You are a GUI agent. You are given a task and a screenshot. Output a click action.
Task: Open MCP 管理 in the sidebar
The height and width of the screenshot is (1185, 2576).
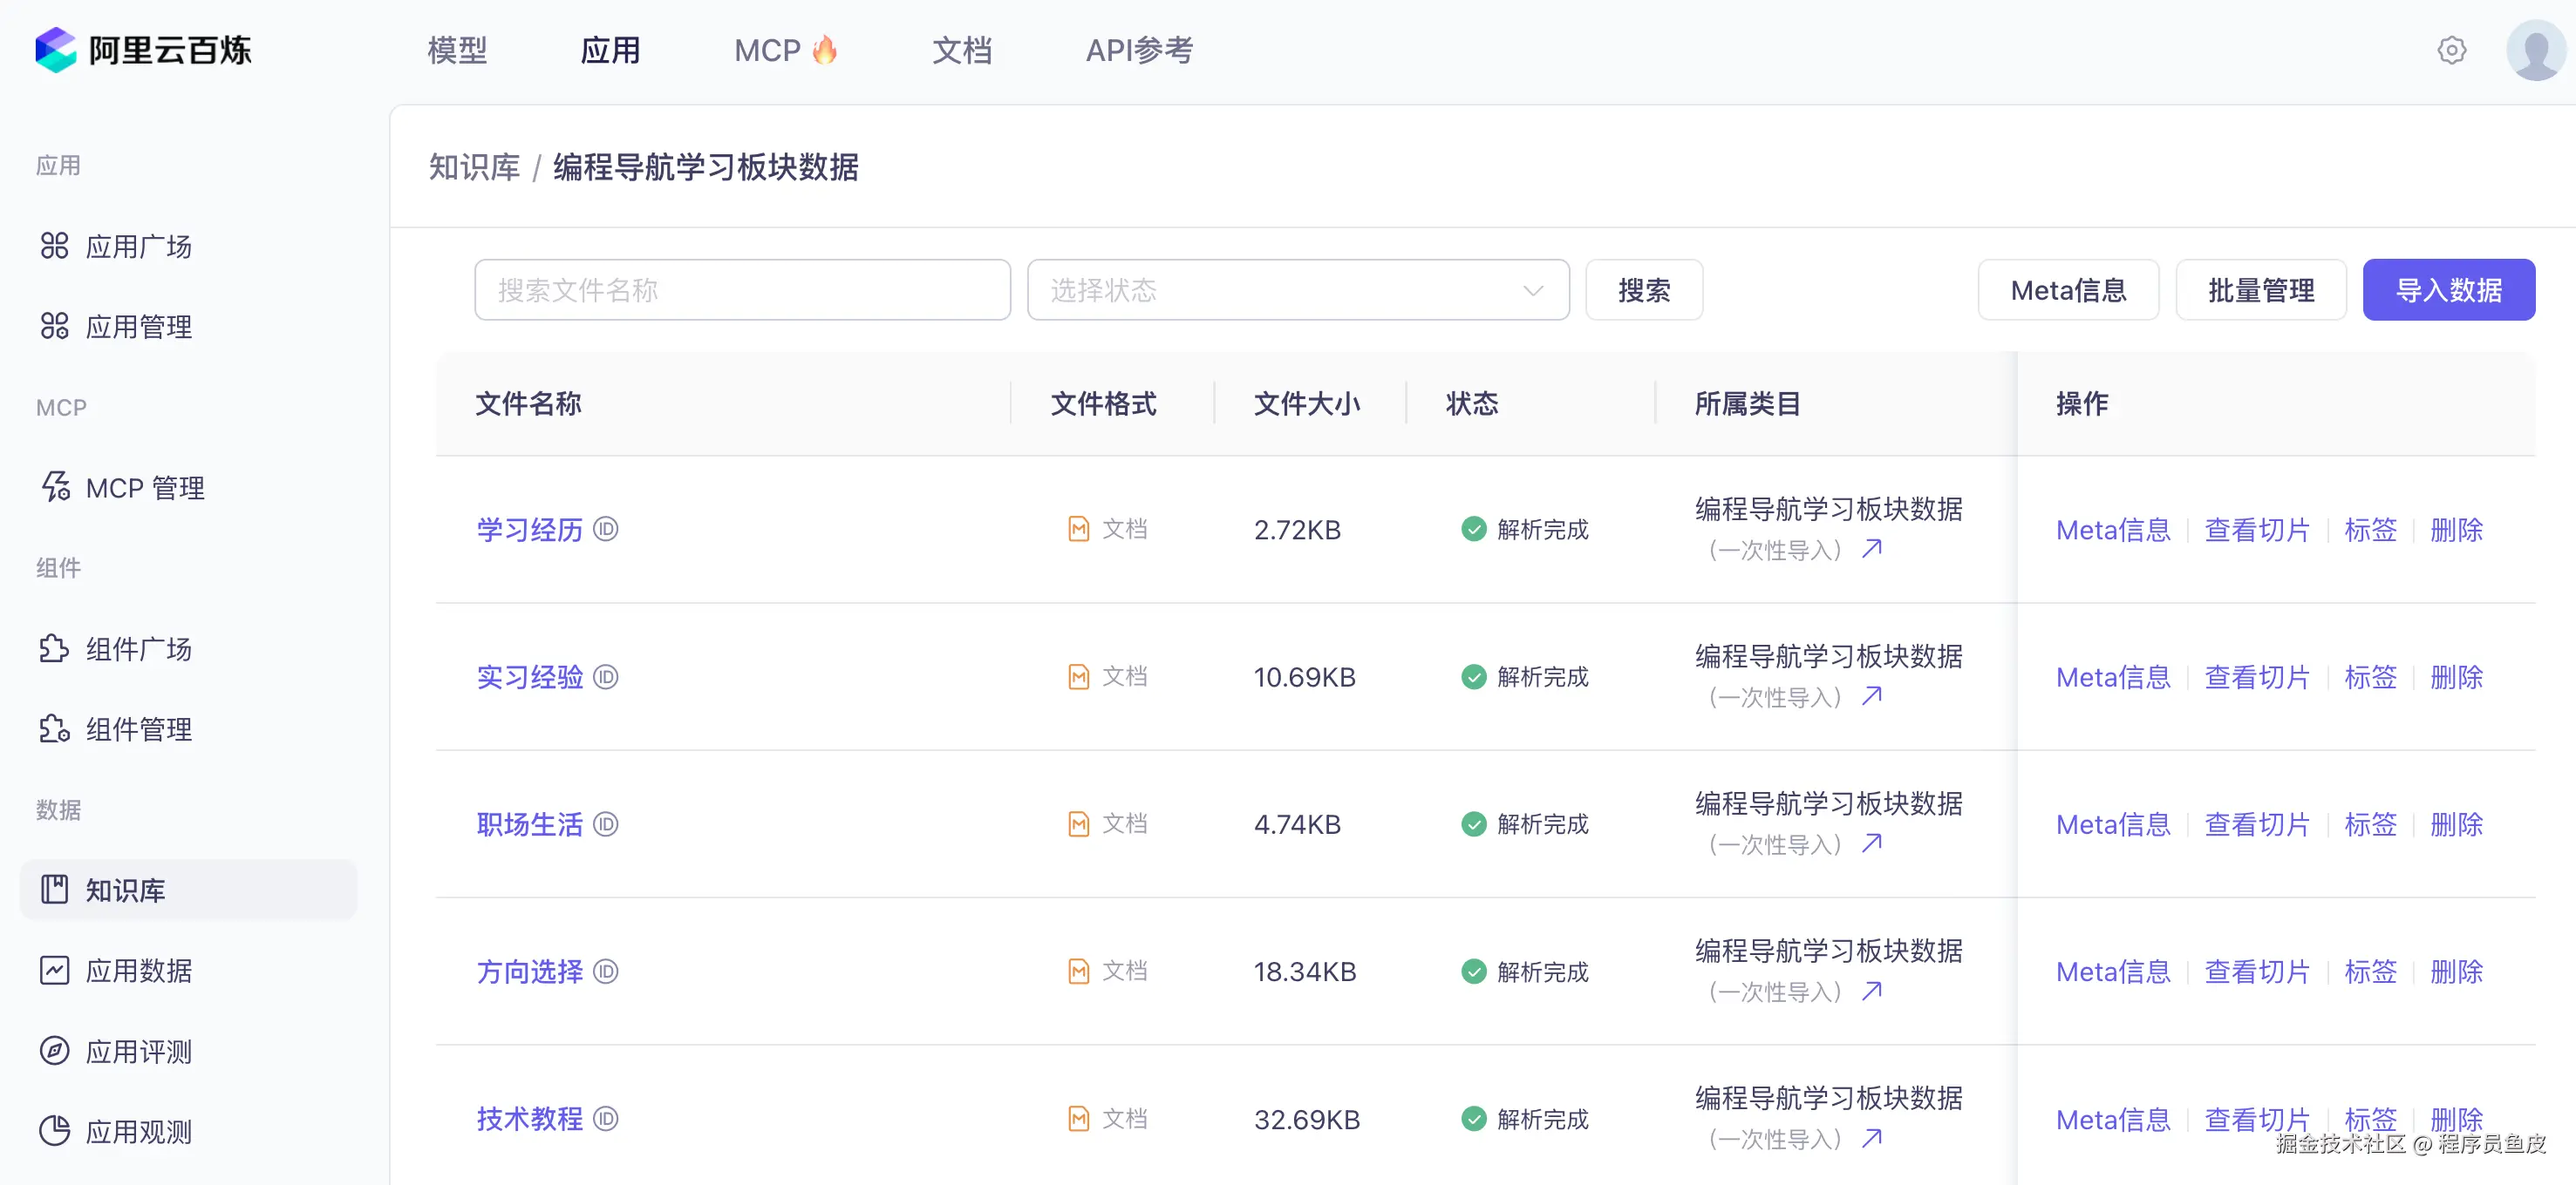tap(145, 488)
